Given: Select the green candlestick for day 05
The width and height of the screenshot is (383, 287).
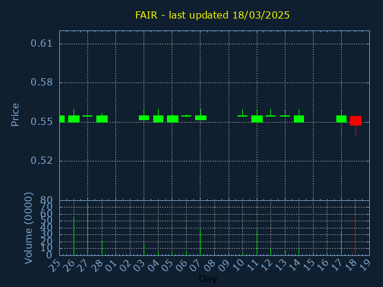Looking at the screenshot, I should 172,119.
